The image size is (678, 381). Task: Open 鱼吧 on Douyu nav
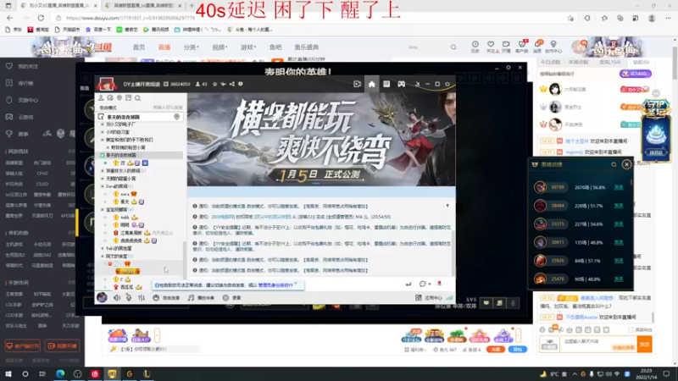275,47
